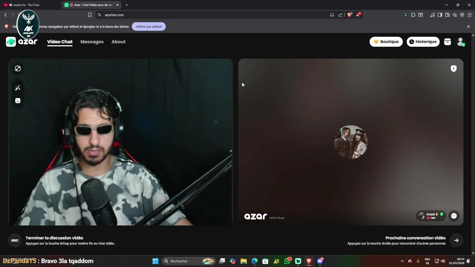
Task: Open the volume control in system tray
Action: point(443,261)
